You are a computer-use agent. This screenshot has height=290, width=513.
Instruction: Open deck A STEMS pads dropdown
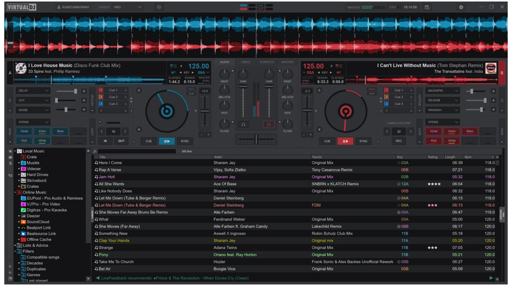pyautogui.click(x=33, y=122)
